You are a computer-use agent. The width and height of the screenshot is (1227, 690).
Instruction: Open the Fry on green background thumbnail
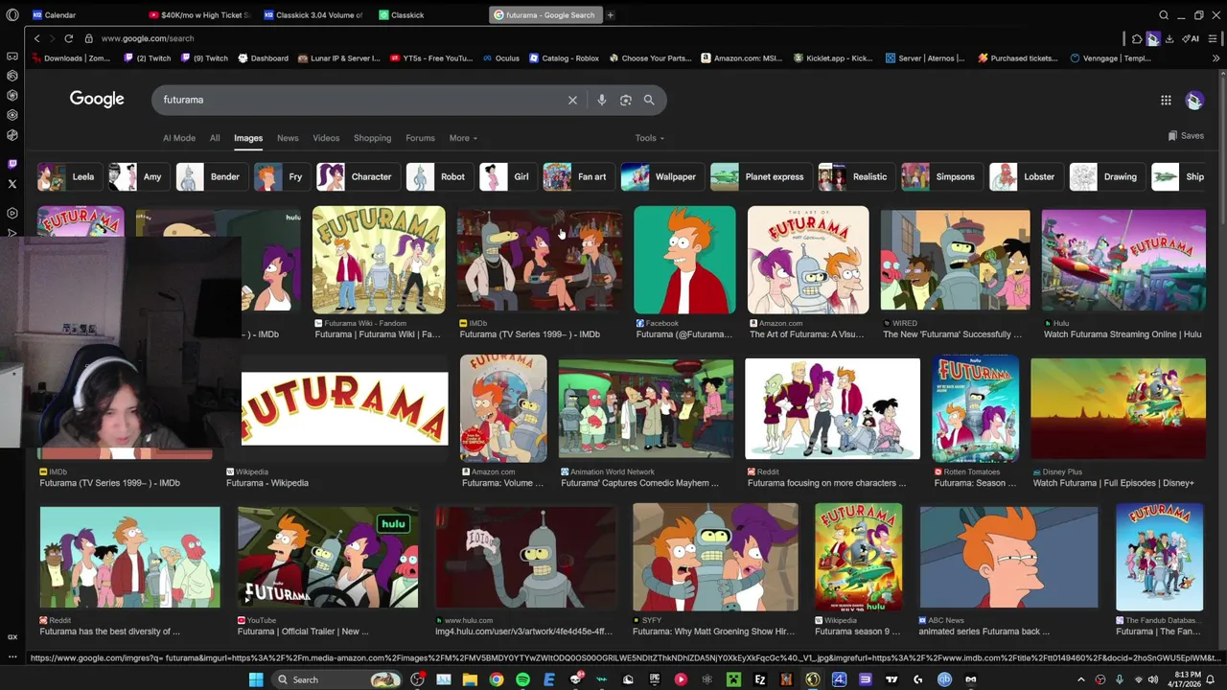(684, 260)
